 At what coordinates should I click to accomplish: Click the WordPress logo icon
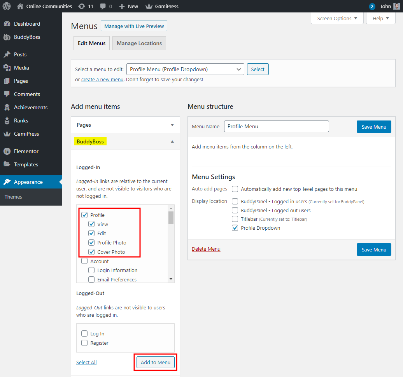point(7,6)
